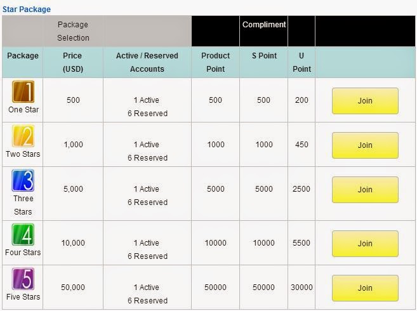
Task: Open the Star Package heading link
Action: pyautogui.click(x=27, y=10)
